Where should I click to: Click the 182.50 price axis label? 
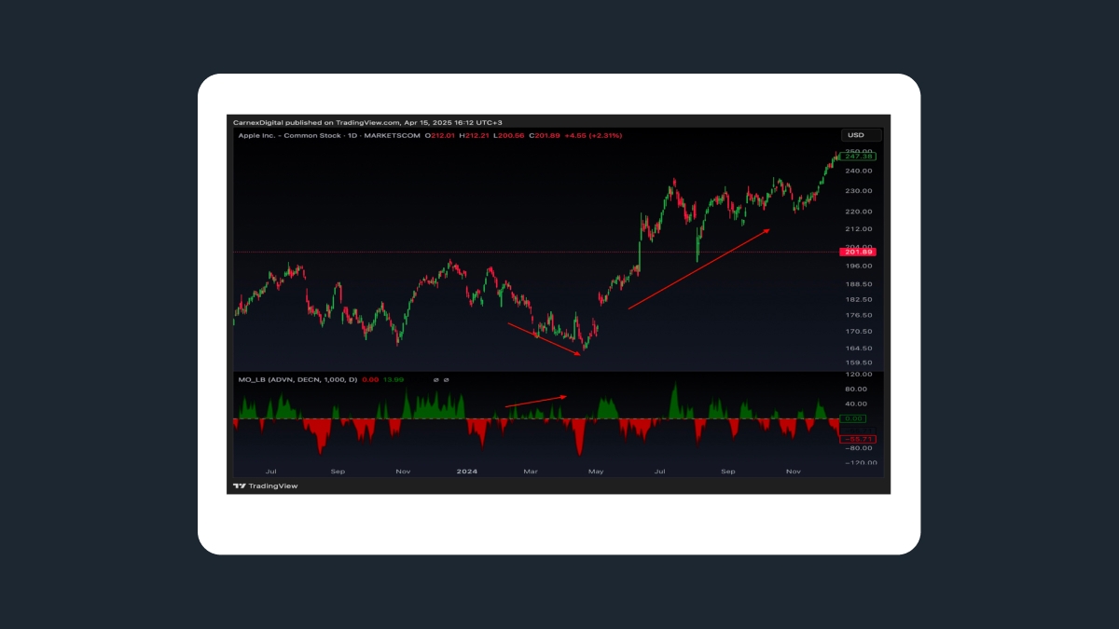coord(859,299)
